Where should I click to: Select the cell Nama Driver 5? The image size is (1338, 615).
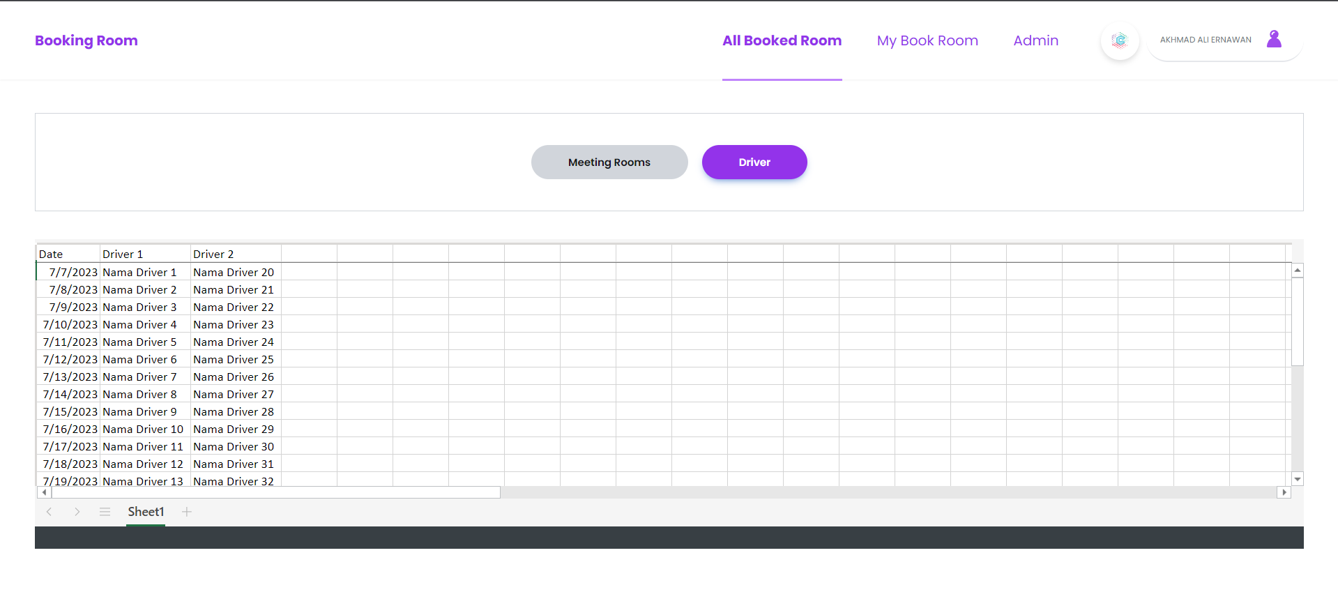point(145,342)
